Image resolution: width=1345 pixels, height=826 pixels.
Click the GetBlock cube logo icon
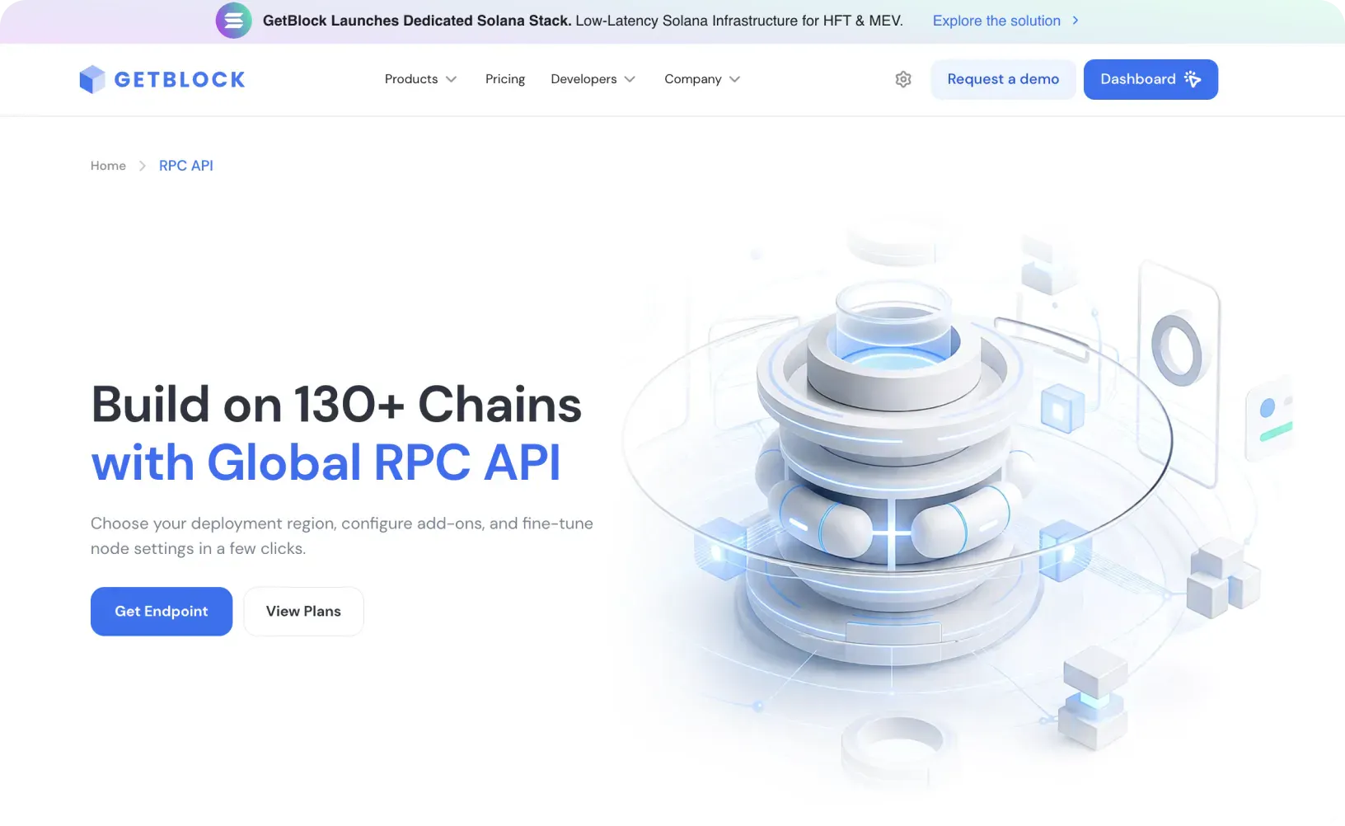tap(92, 79)
